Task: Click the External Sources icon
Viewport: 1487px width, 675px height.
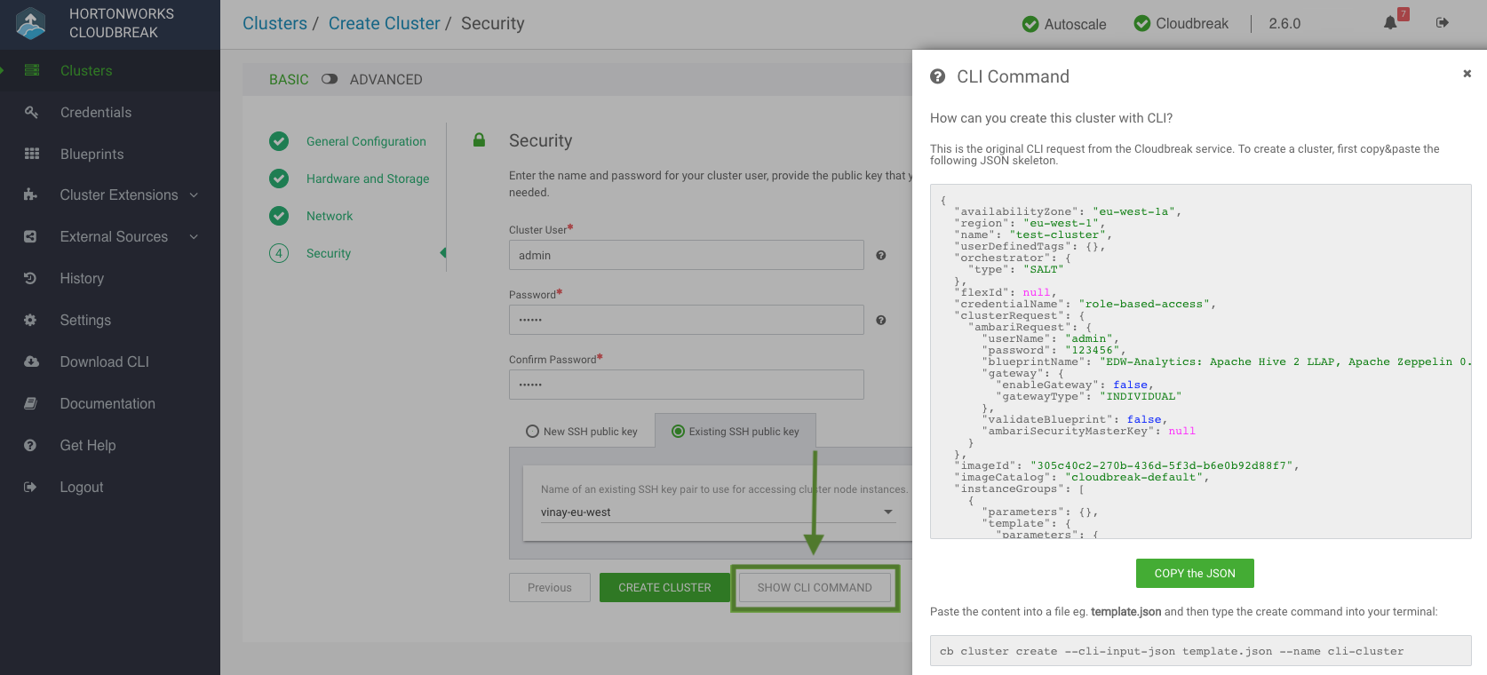Action: tap(30, 236)
